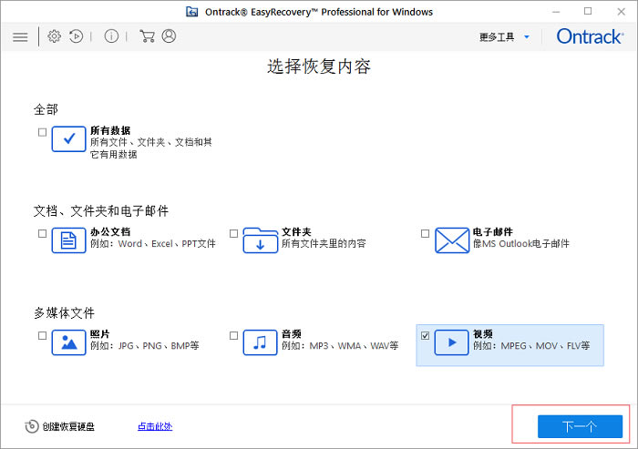Viewport: 638px width, 449px height.
Task: Click the 下一个 button
Action: [x=580, y=426]
